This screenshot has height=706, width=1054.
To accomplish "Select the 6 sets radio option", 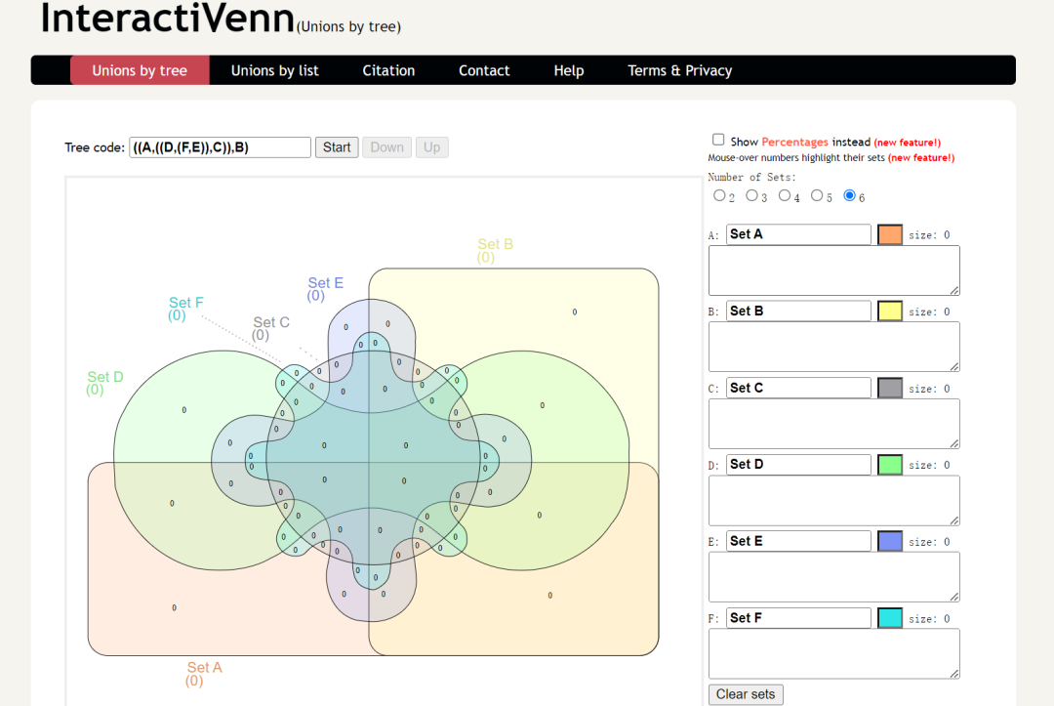I will (x=850, y=195).
